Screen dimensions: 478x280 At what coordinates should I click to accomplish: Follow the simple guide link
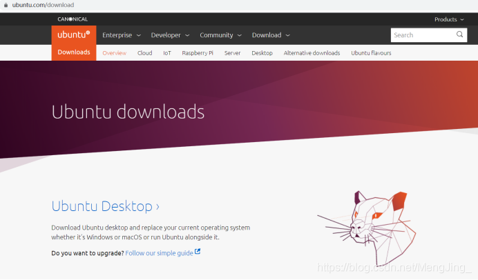pos(159,253)
